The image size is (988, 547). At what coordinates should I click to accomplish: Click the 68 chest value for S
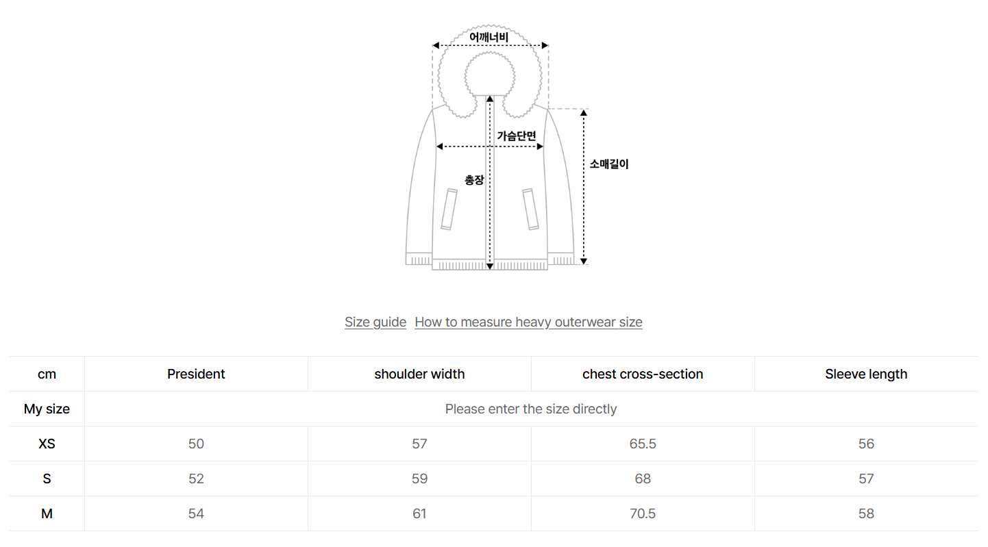[643, 479]
